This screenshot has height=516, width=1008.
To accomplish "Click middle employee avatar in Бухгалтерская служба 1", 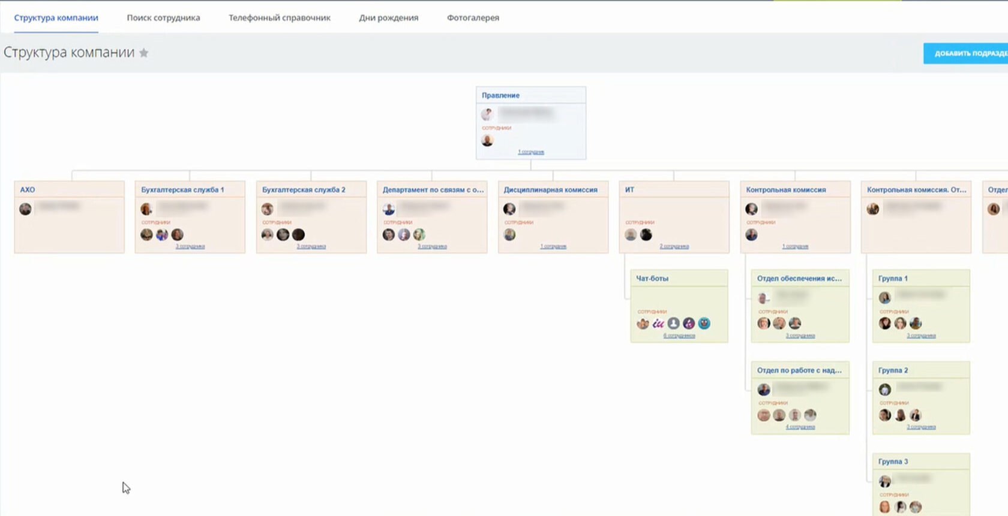I will (x=162, y=235).
